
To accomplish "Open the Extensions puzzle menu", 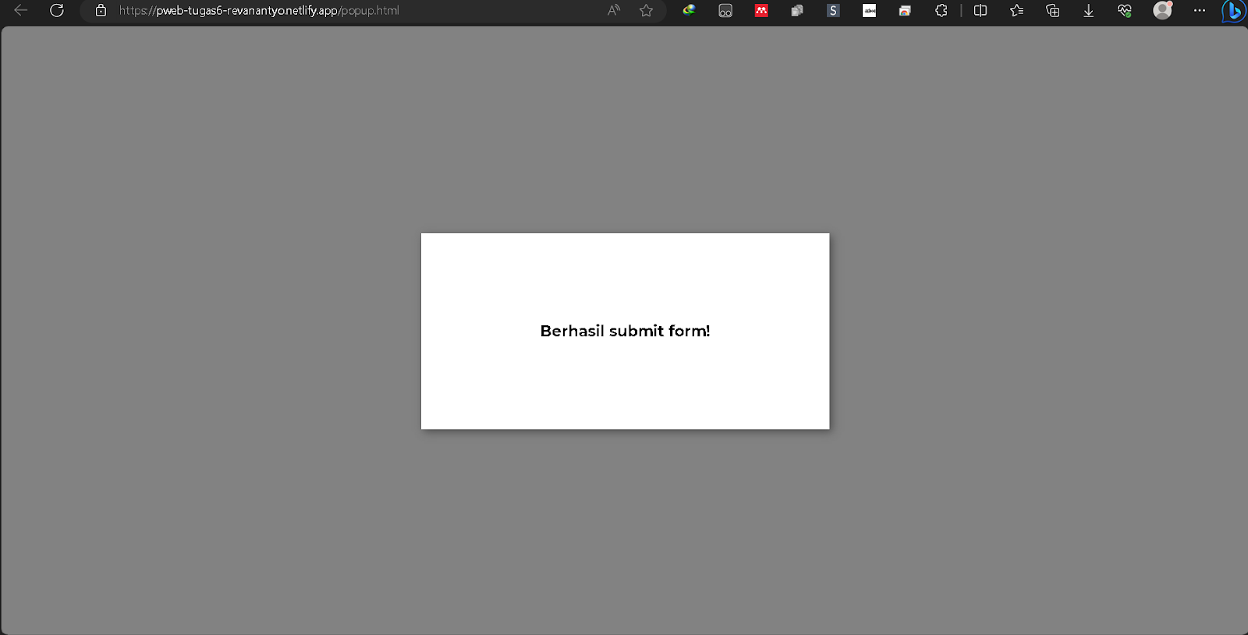I will (x=941, y=10).
